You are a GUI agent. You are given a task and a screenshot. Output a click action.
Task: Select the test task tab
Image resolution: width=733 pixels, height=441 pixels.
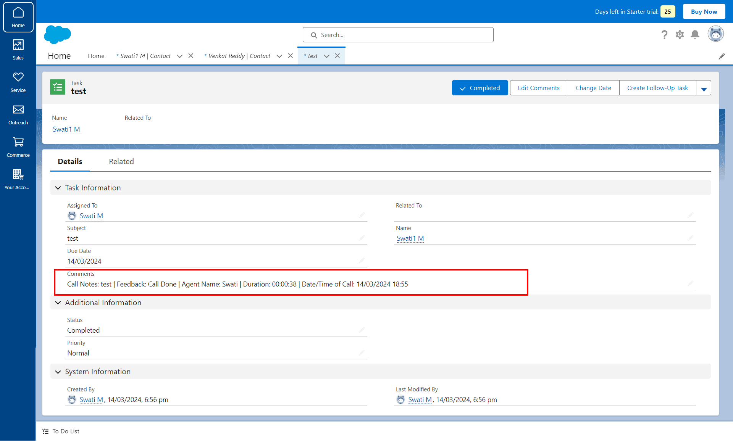[311, 56]
